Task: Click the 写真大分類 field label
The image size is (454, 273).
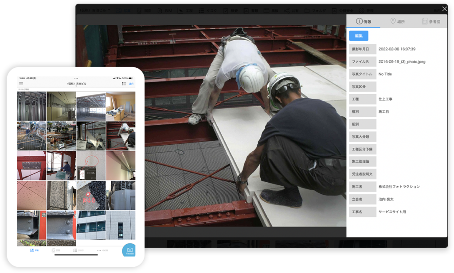Action: pyautogui.click(x=363, y=137)
